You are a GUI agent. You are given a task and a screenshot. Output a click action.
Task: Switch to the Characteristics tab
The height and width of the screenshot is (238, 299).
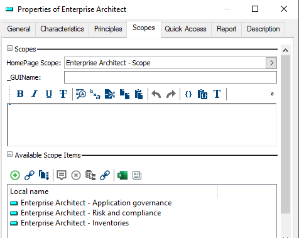pos(62,29)
